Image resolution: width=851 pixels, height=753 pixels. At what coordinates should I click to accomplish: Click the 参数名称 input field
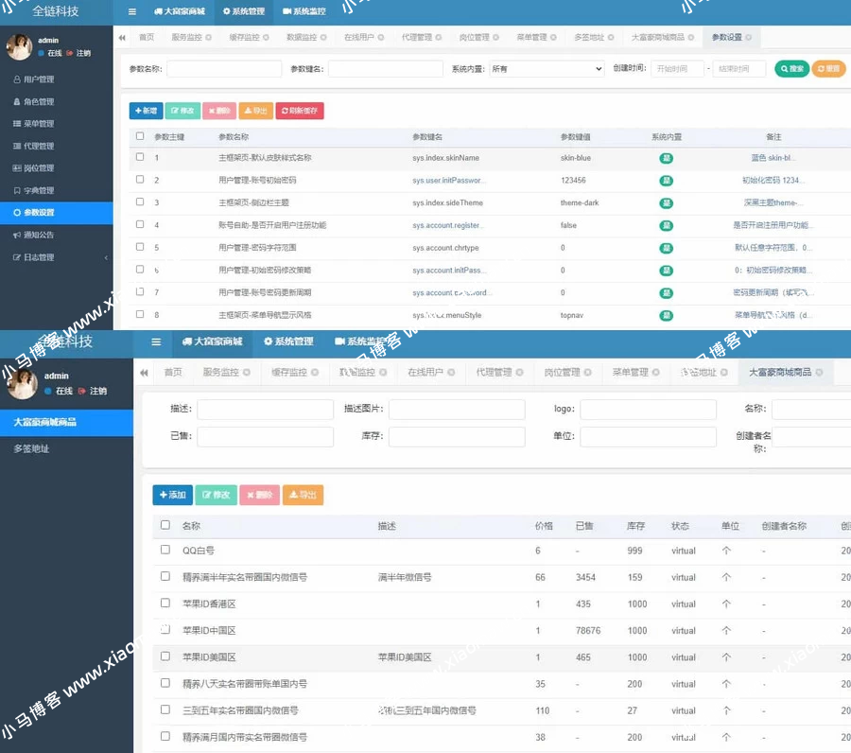tap(224, 69)
